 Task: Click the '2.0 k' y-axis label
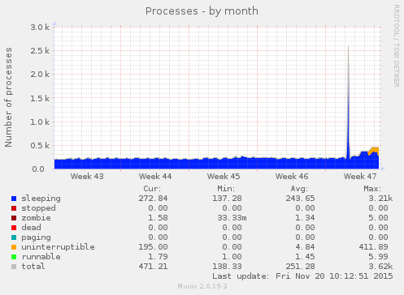pos(40,74)
